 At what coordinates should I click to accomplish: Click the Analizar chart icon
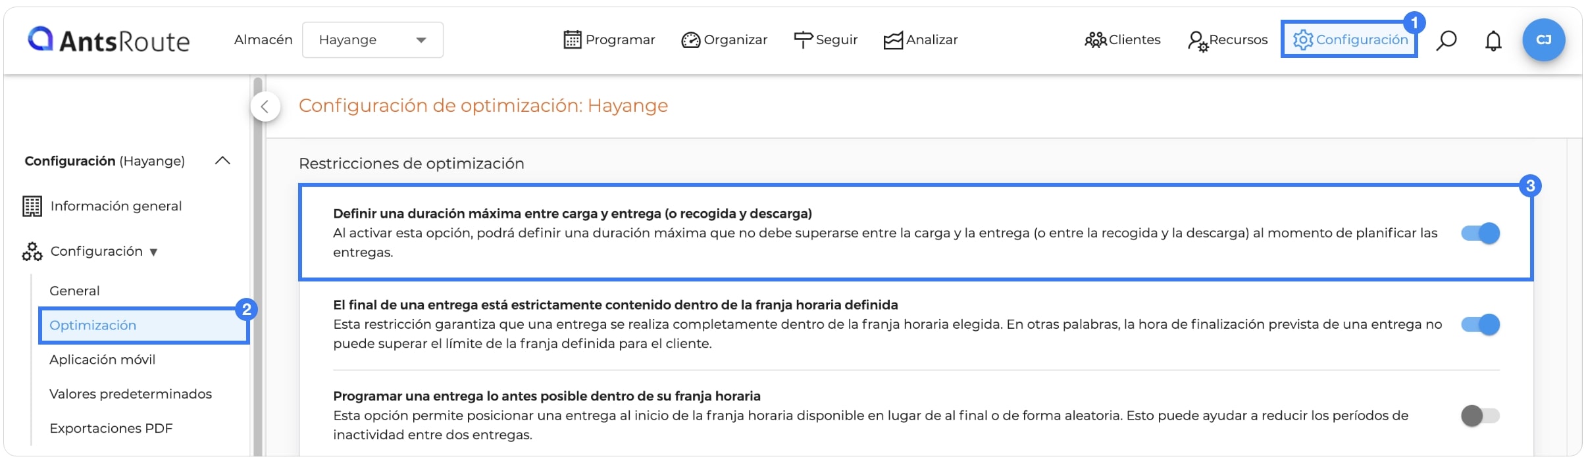click(893, 40)
